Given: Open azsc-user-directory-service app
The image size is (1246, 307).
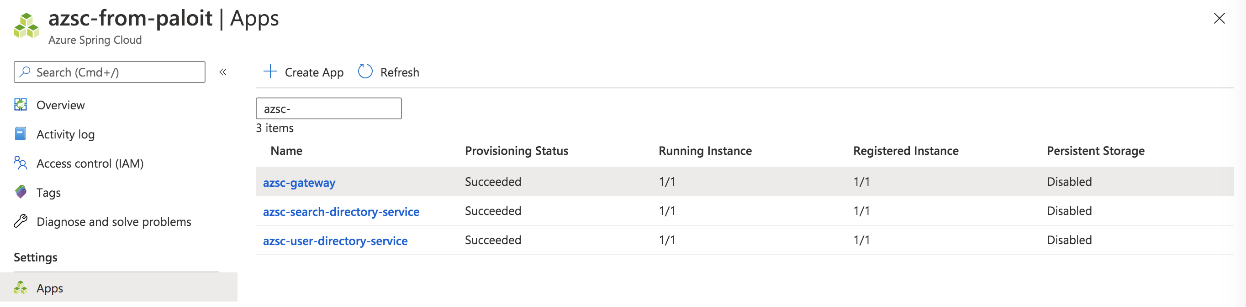Looking at the screenshot, I should pyautogui.click(x=335, y=240).
